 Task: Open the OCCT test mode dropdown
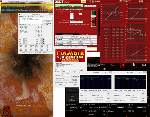(77, 22)
